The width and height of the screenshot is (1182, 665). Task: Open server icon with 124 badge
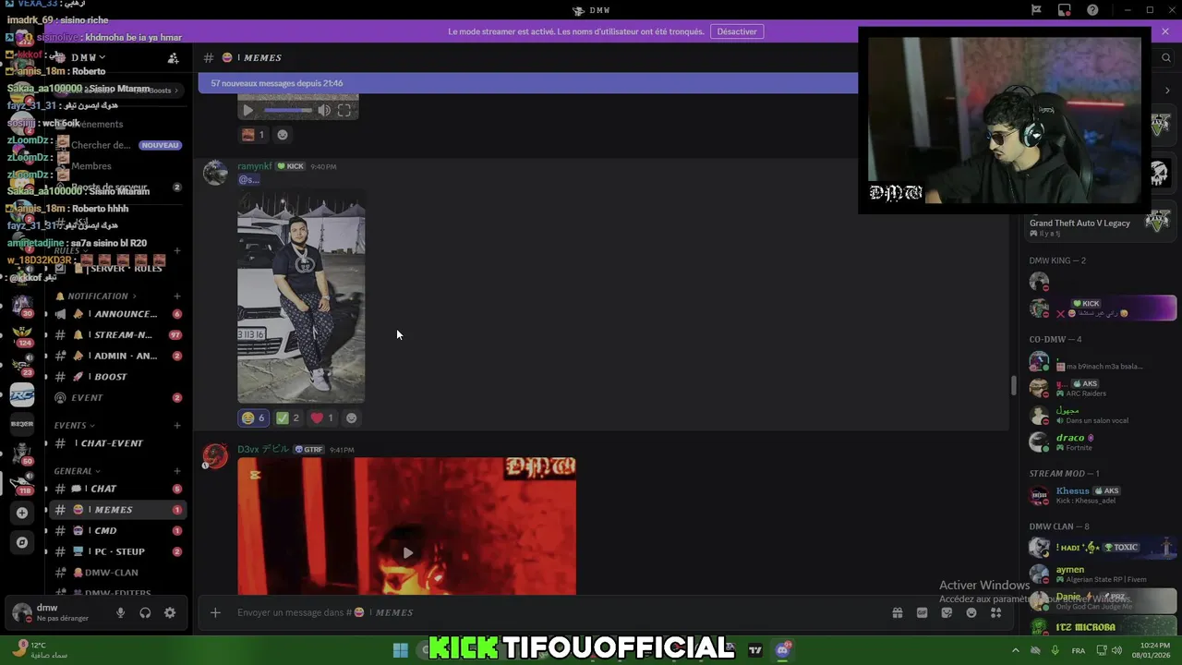(22, 334)
